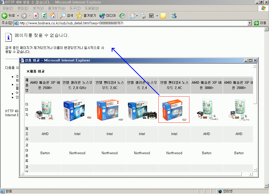Launch the Messenger people icon
Screen dimensions: 269x194
tap(174, 16)
